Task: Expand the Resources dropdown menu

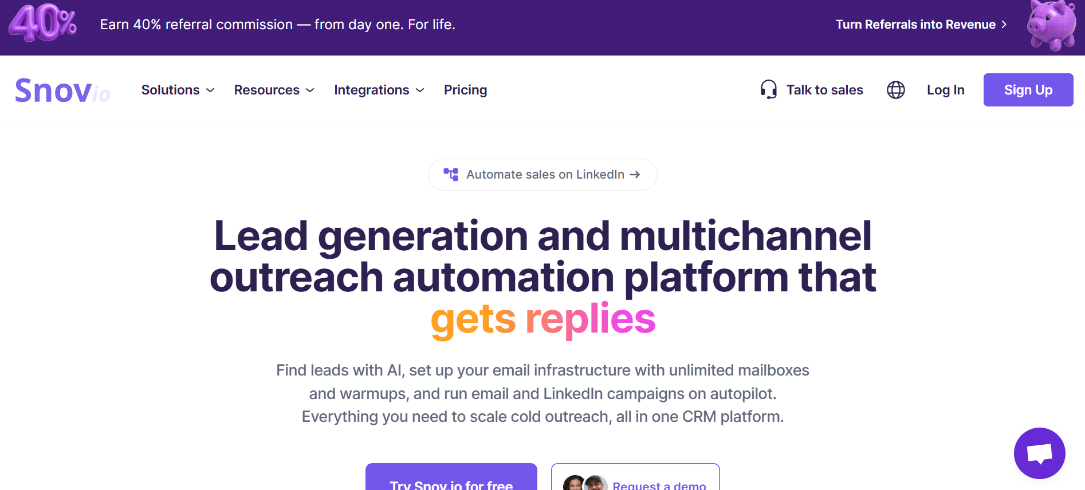Action: (x=274, y=90)
